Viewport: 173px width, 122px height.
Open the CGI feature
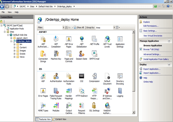coord(82,78)
